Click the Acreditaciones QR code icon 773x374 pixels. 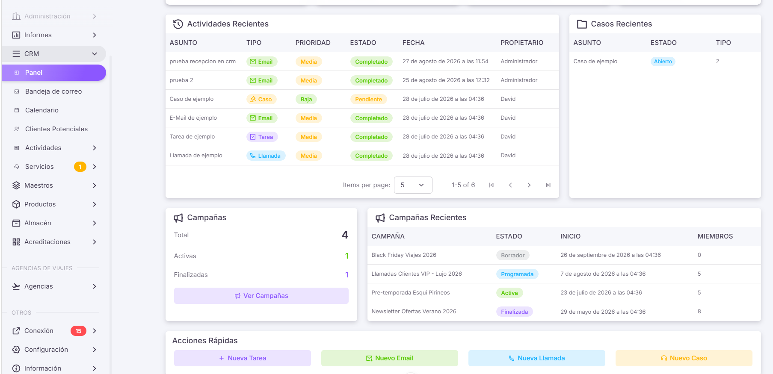click(16, 242)
